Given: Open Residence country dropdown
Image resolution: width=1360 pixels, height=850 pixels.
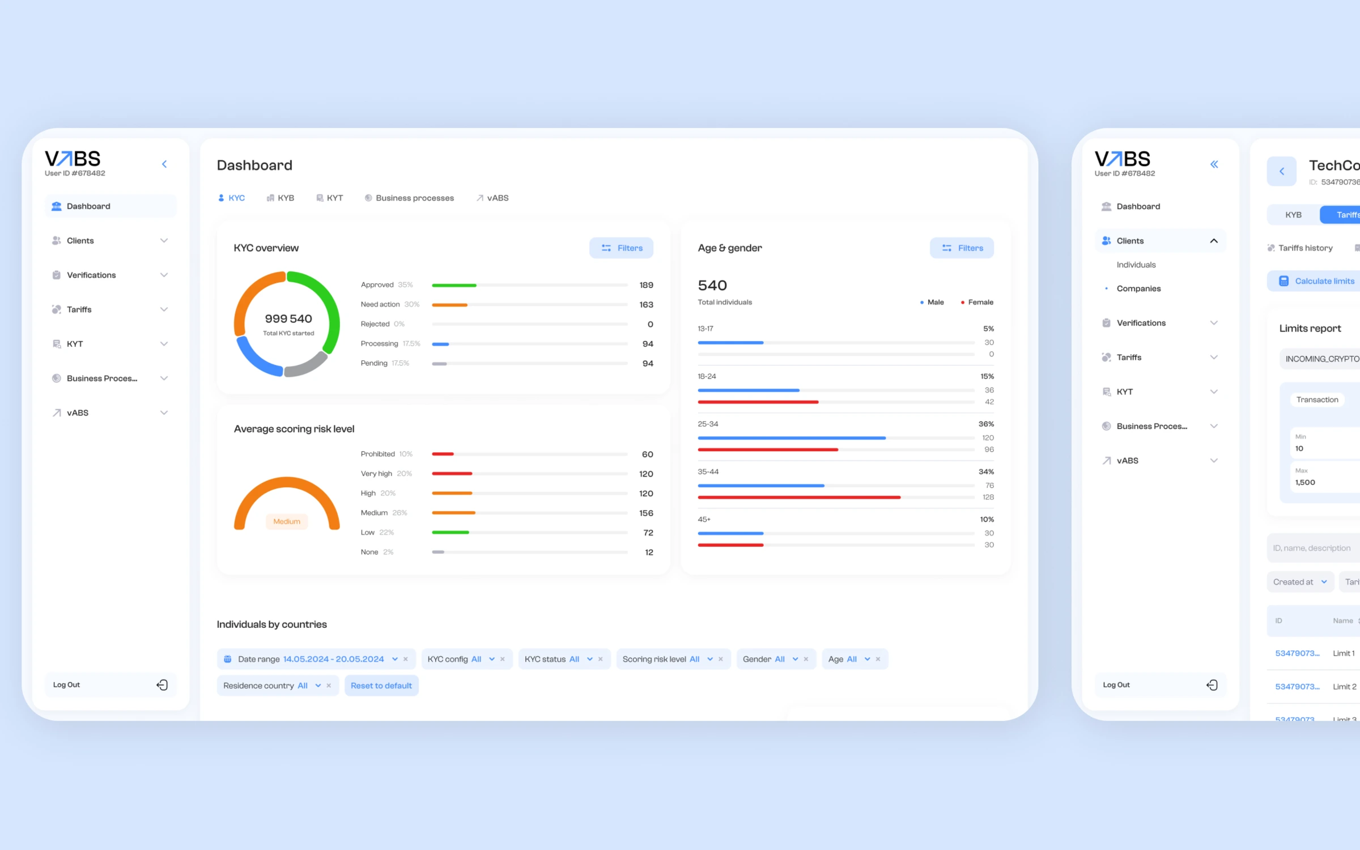Looking at the screenshot, I should click(x=318, y=686).
